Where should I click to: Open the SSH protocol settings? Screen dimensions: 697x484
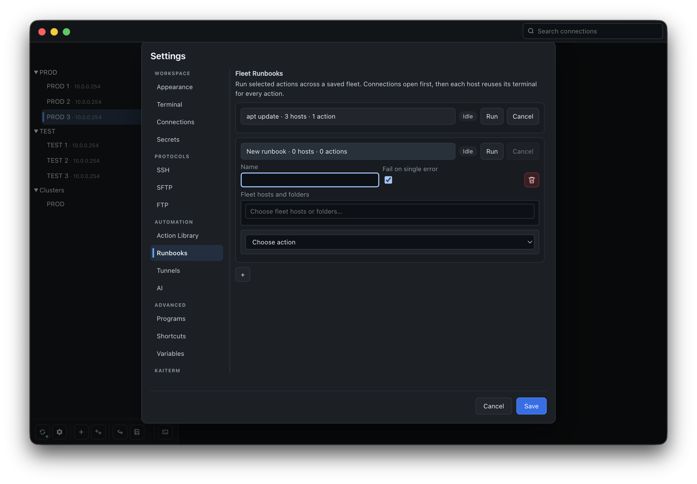coord(187,170)
